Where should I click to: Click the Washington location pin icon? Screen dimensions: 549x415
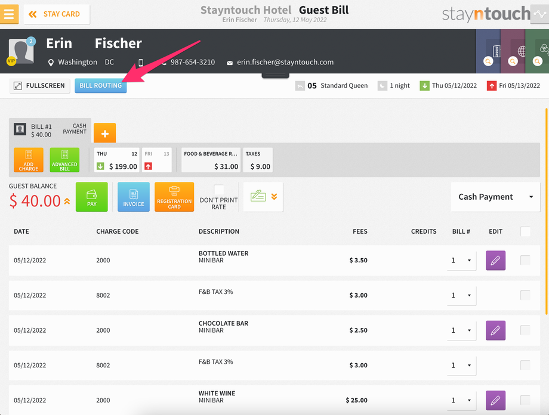51,63
